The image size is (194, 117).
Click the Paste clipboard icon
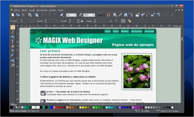click(x=37, y=15)
